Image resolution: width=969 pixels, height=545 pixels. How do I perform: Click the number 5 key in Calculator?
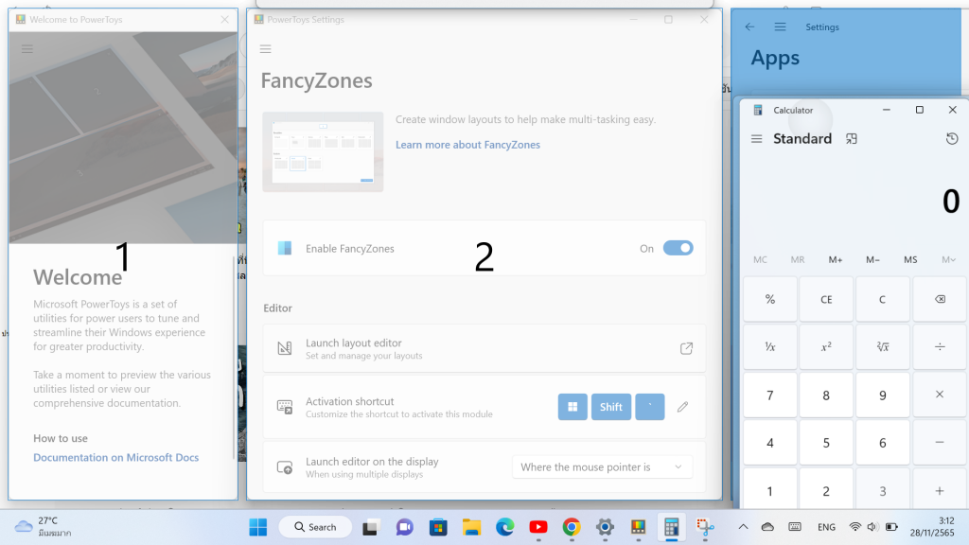(826, 443)
